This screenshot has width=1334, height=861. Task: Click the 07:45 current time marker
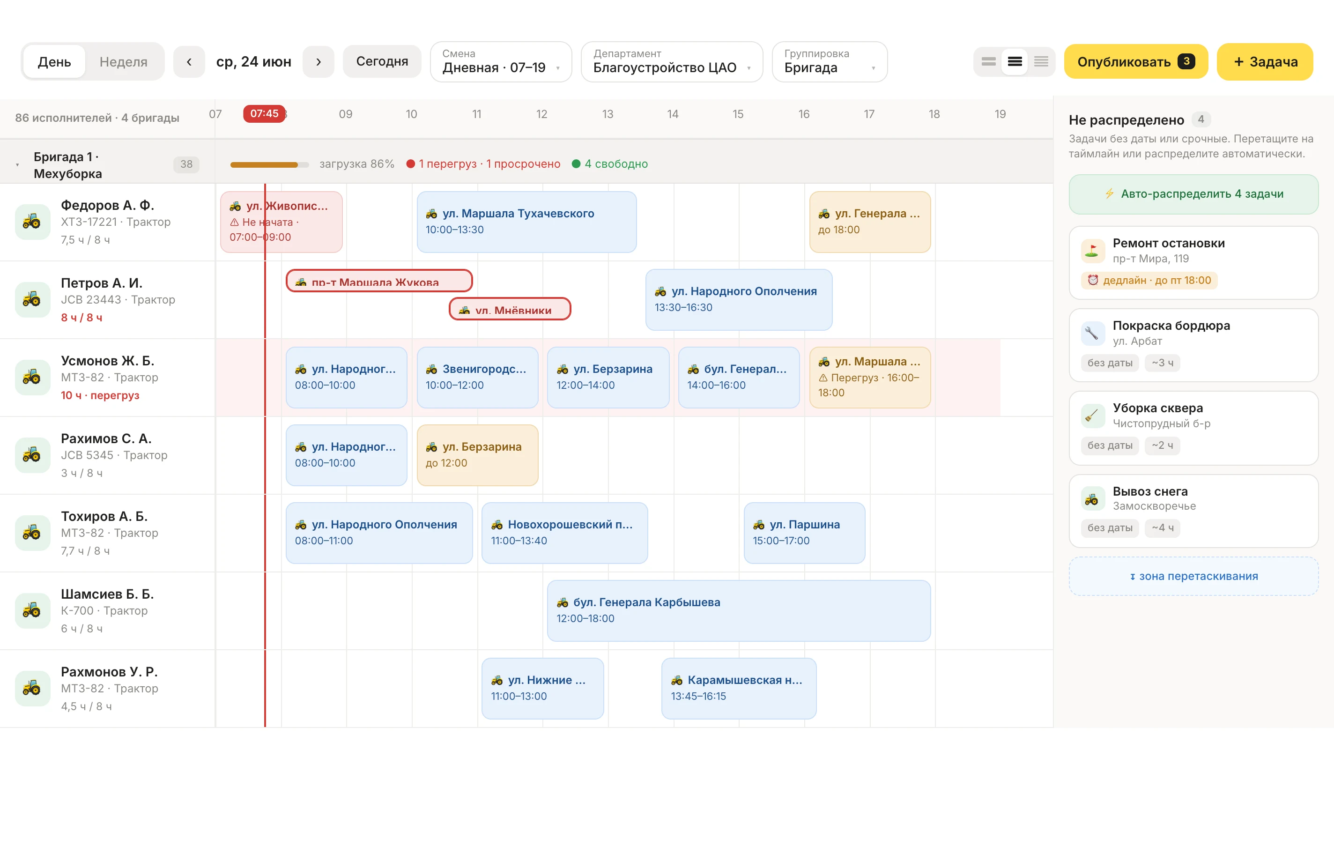pos(264,113)
